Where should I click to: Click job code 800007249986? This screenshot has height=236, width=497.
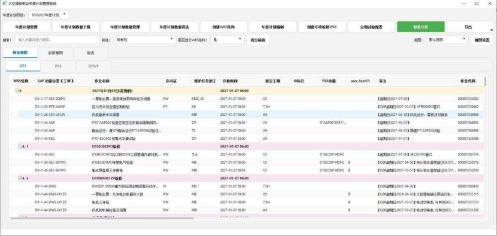(468, 115)
